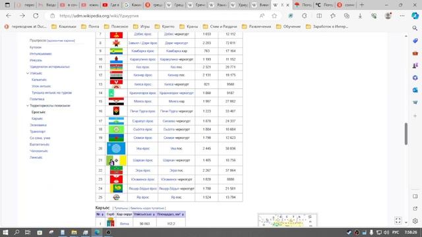Image resolution: width=422 pixels, height=237 pixels.
Task: Open the sidebar shopping tag icon
Action: (415, 41)
